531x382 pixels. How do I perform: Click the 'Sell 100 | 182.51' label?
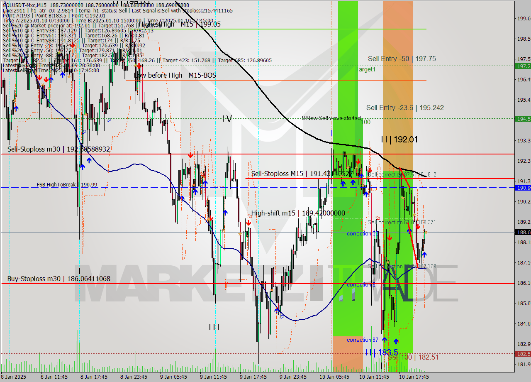(x=413, y=357)
